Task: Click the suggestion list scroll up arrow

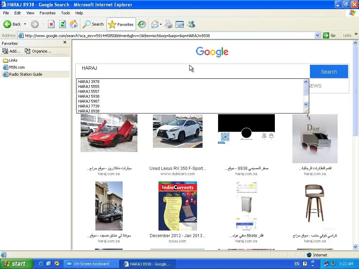Action: (306, 82)
